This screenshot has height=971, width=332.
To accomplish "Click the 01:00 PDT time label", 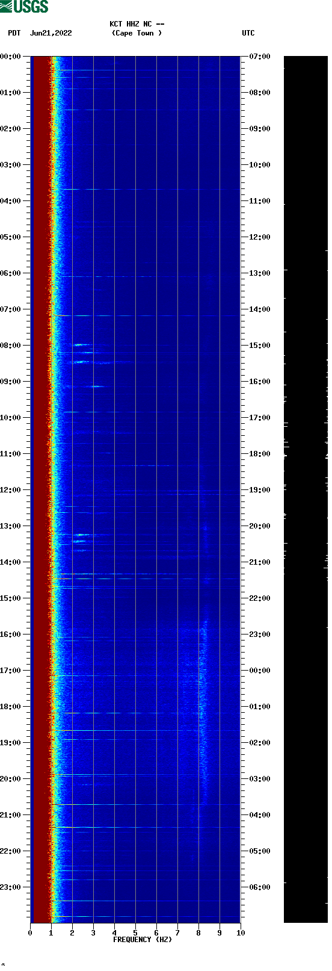I will pos(10,93).
